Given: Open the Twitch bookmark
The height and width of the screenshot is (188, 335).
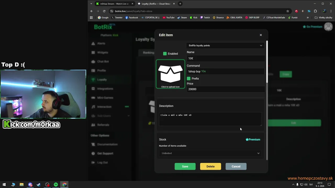Looking at the screenshot, I should [205, 18].
